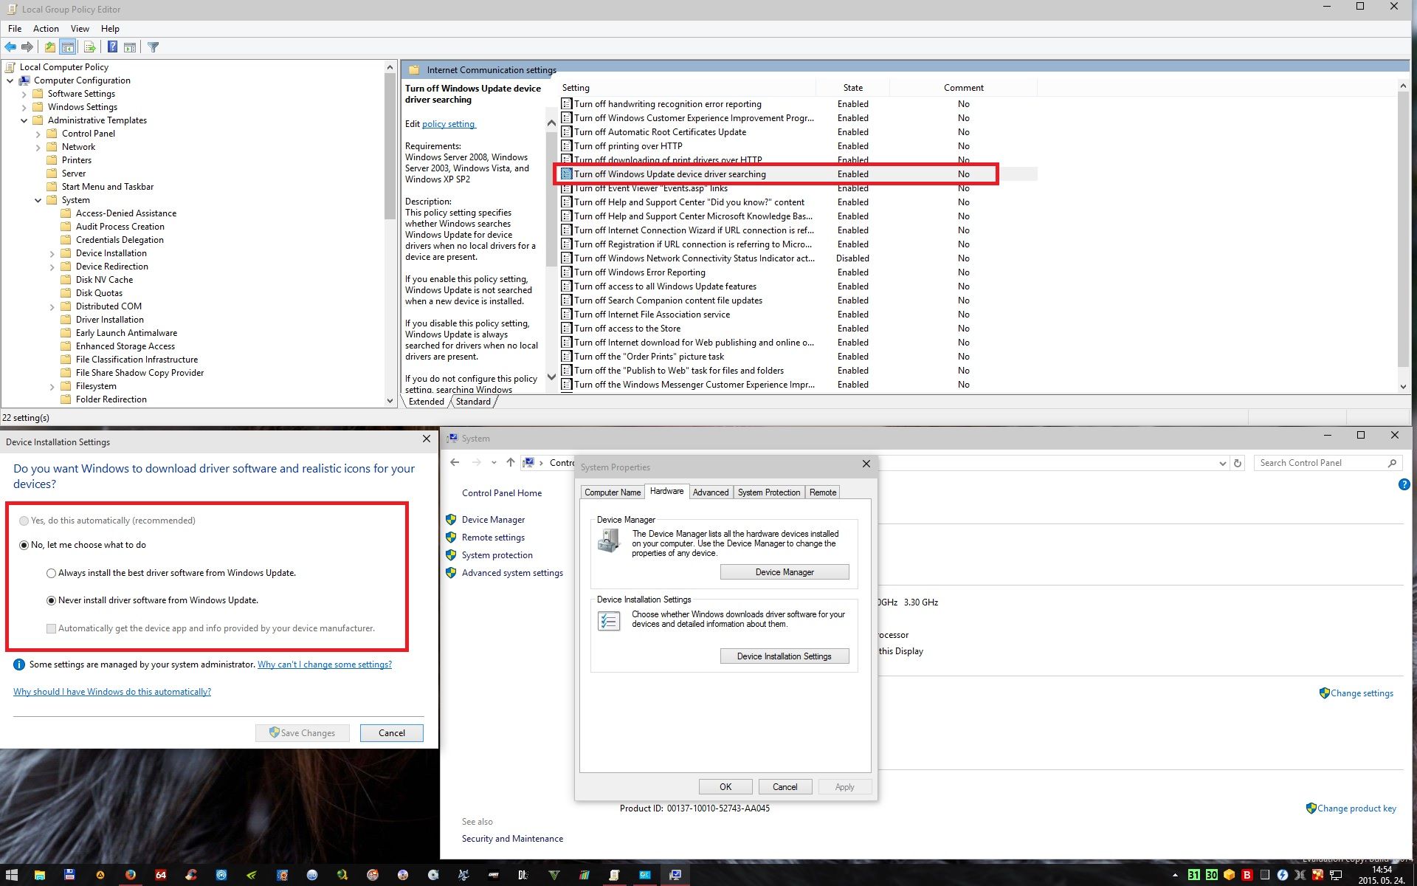
Task: Open the Windows Start button
Action: (x=13, y=875)
